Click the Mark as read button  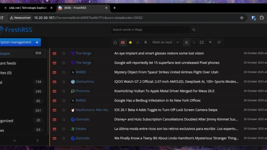point(162,42)
